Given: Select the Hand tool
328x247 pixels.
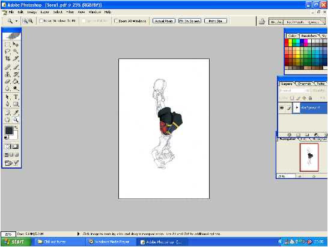Looking at the screenshot, I should (8, 120).
